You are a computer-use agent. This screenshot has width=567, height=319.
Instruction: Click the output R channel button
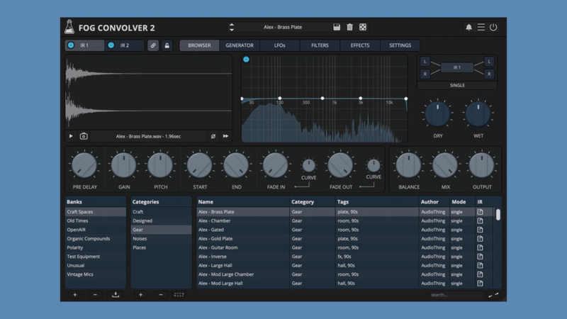coord(489,74)
